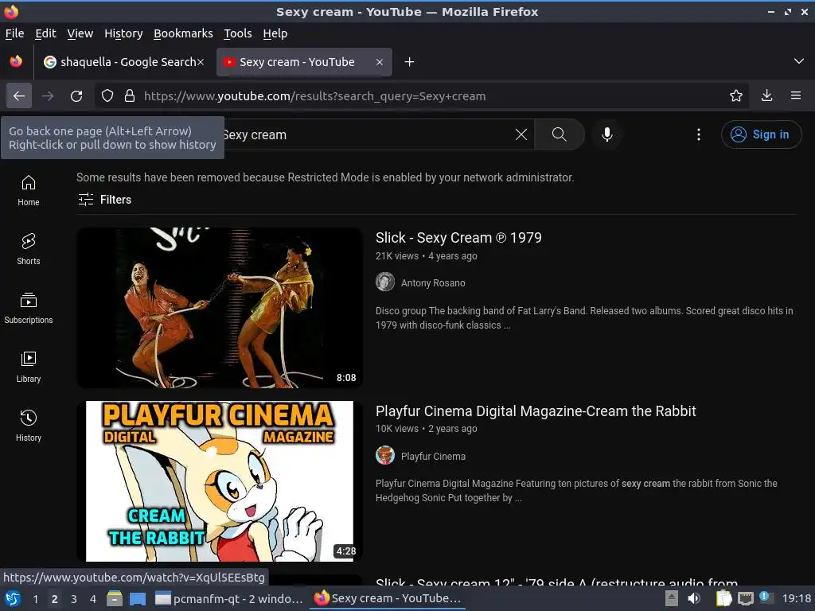Visit the Antony Rosano channel name
Viewport: 815px width, 611px height.
[433, 283]
